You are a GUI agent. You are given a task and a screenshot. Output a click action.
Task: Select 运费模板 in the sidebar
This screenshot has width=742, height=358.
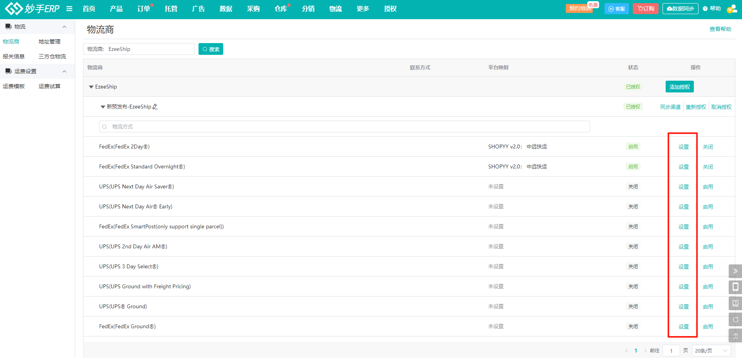coord(14,86)
